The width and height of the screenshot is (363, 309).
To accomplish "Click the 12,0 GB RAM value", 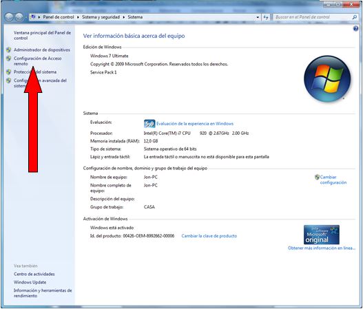I will (x=151, y=141).
